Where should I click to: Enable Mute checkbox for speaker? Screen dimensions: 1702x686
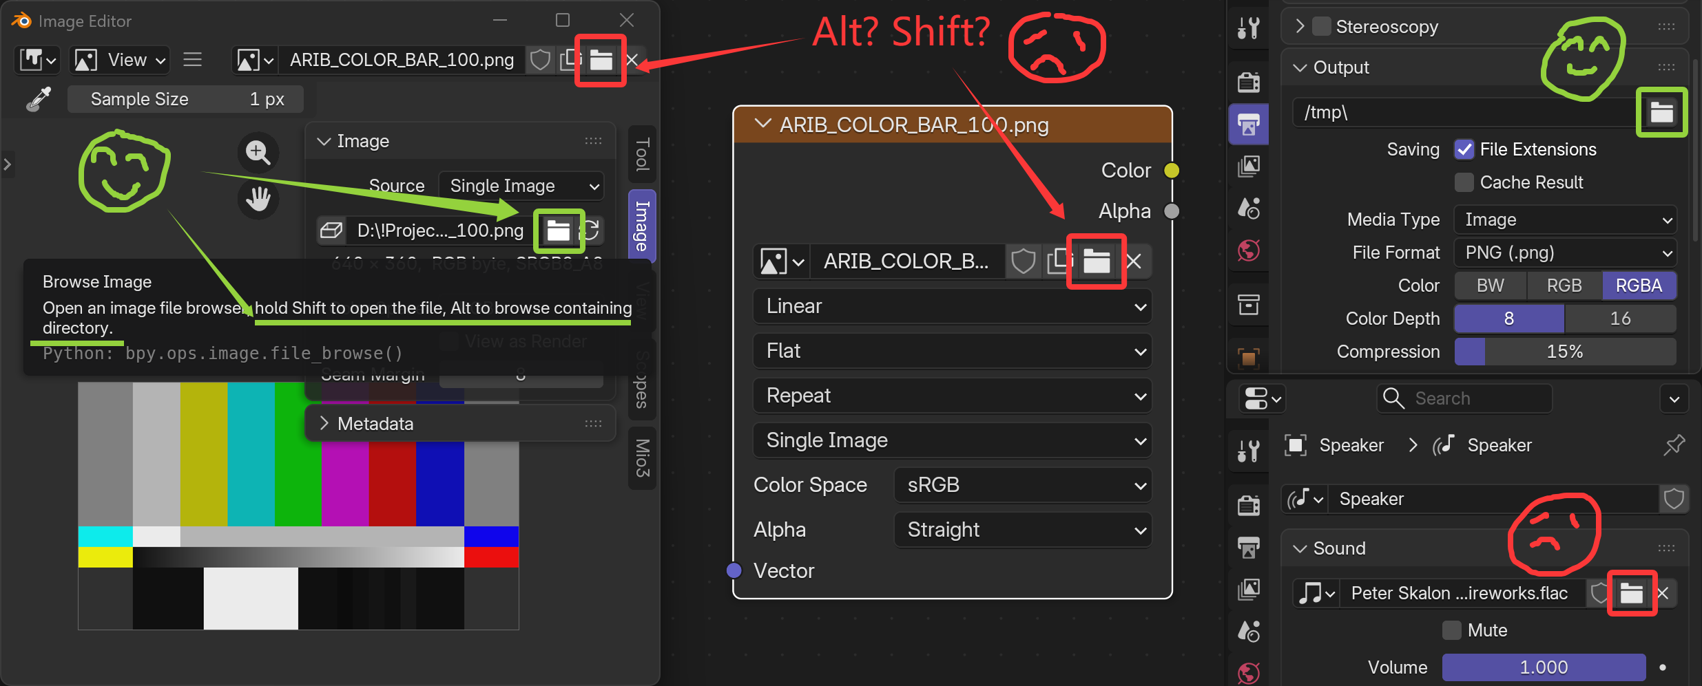(1452, 630)
